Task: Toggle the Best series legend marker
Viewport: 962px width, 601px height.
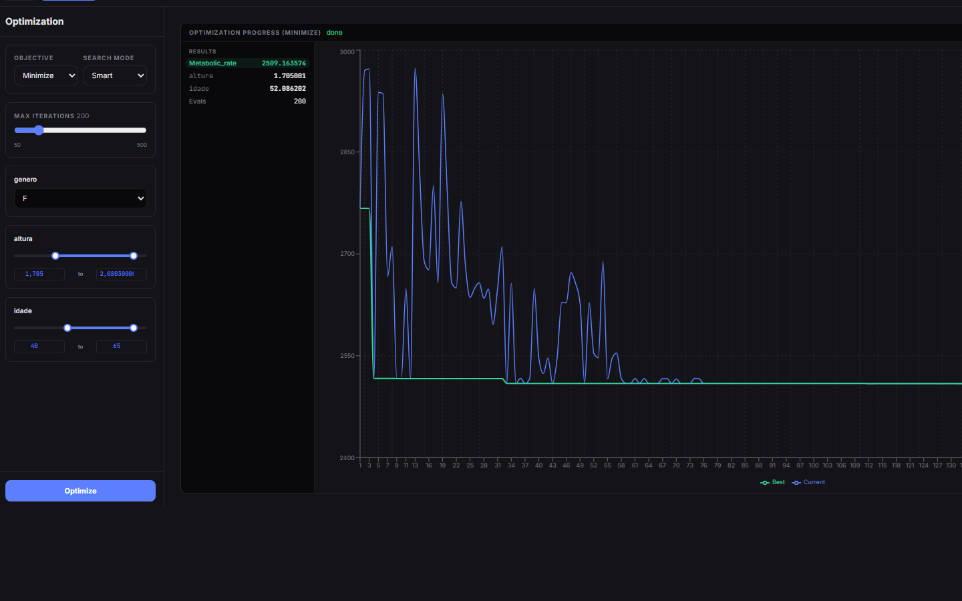Action: 765,483
